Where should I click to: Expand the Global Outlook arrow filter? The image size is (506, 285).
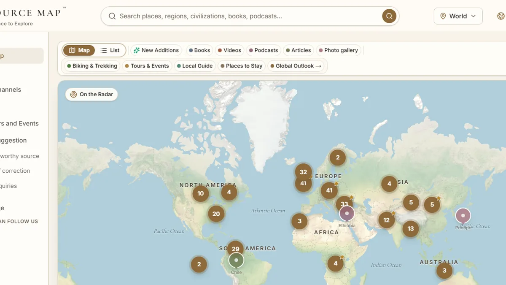pyautogui.click(x=296, y=66)
